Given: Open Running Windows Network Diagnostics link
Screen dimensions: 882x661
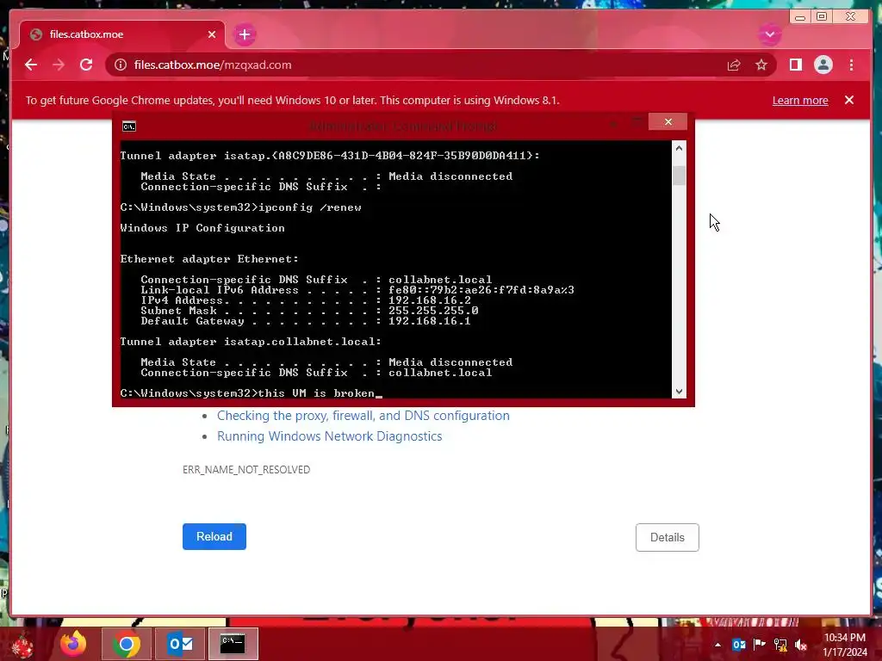Looking at the screenshot, I should 330,436.
